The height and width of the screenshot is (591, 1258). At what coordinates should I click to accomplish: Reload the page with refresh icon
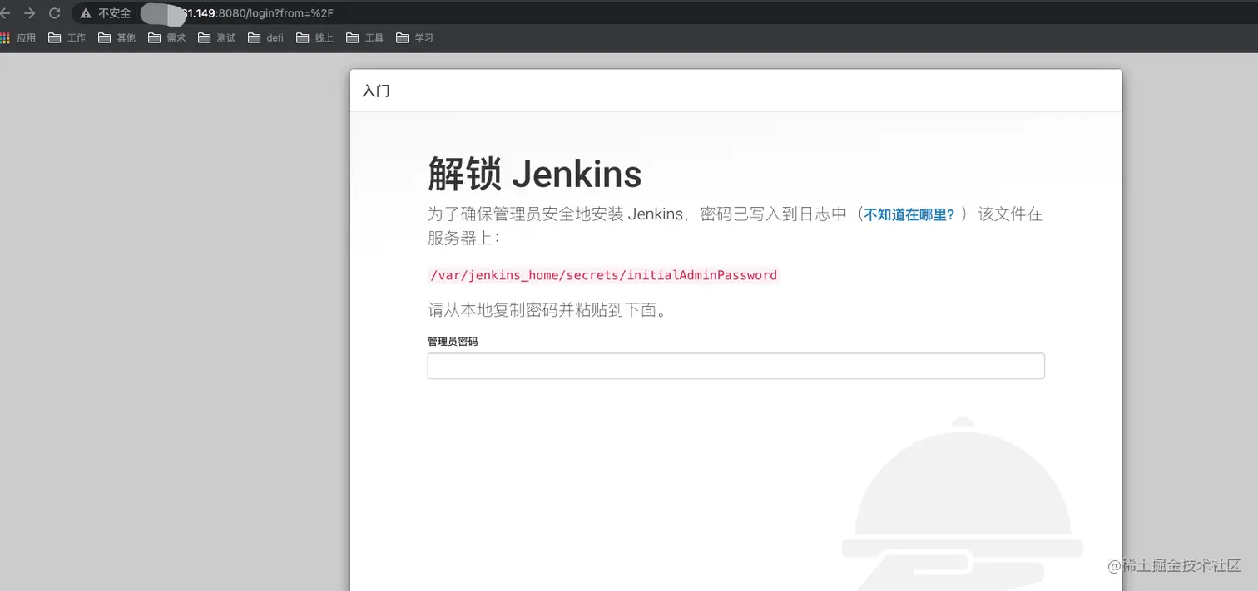(55, 13)
